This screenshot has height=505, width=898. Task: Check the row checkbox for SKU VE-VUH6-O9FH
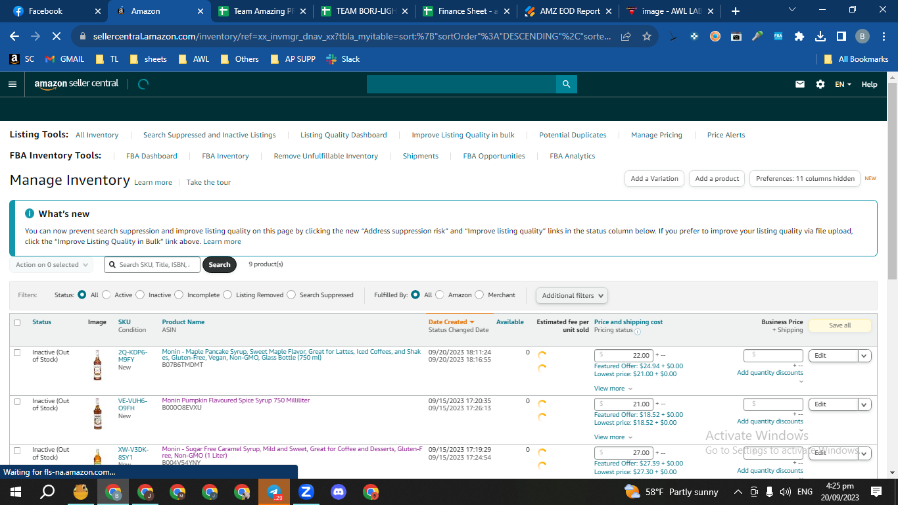17,401
